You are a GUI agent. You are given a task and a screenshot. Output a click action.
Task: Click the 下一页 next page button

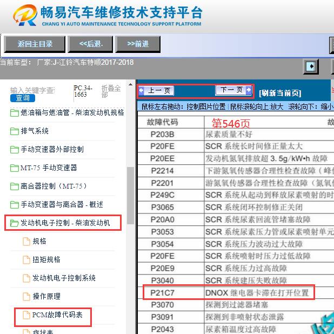click(233, 90)
